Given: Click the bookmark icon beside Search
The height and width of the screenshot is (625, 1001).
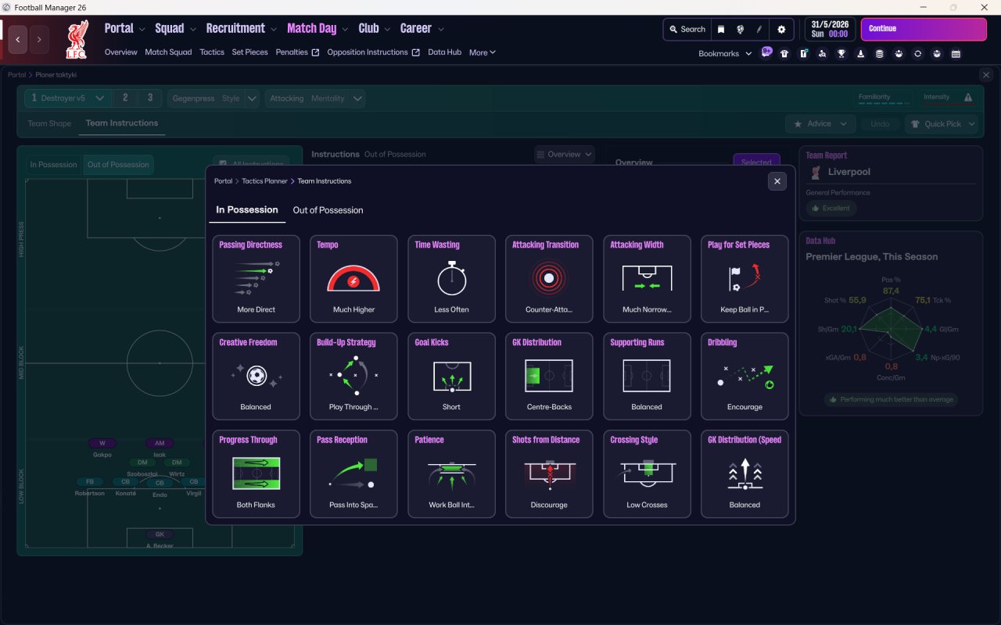Looking at the screenshot, I should pyautogui.click(x=721, y=30).
